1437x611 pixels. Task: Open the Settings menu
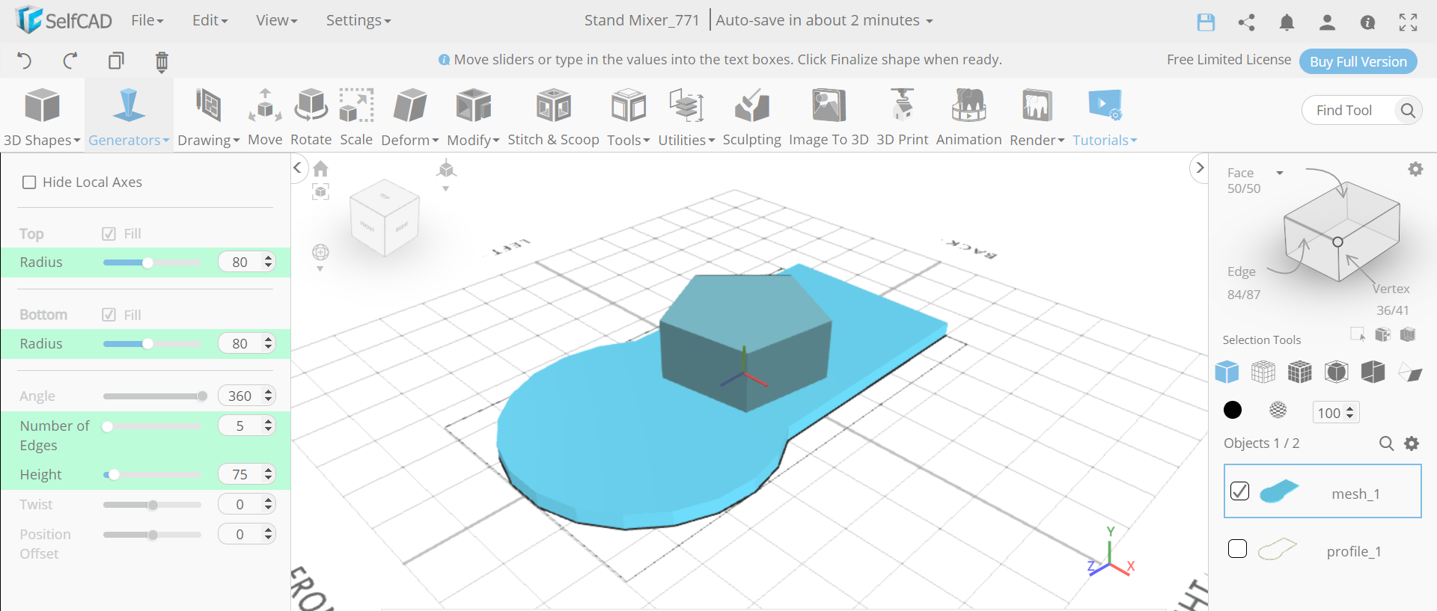(x=359, y=21)
